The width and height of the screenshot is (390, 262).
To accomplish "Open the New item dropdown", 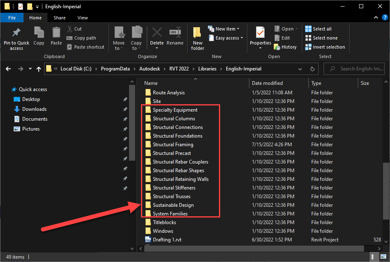I will [x=224, y=29].
